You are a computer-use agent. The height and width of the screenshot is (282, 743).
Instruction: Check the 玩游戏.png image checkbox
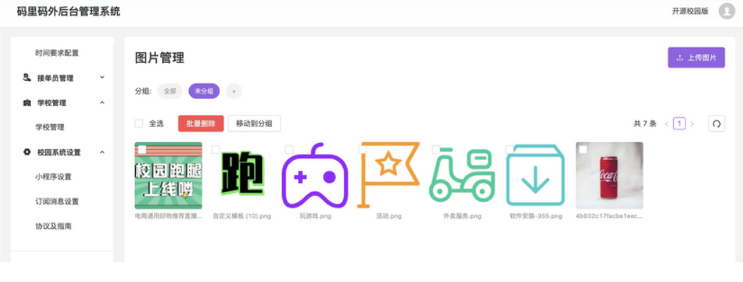289,149
